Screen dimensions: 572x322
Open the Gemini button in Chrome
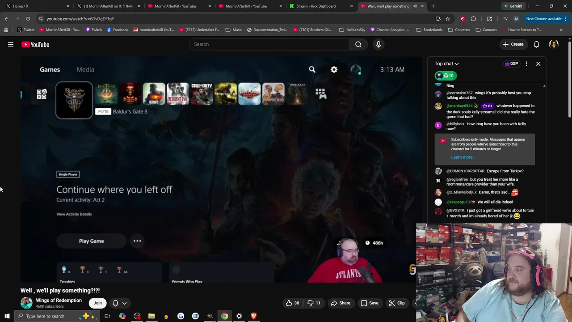513,6
